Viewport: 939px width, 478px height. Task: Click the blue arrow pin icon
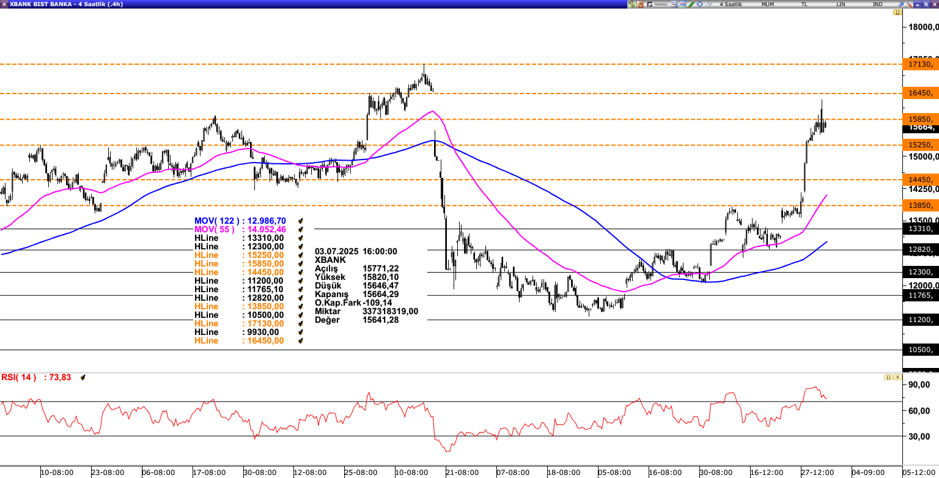(x=900, y=4)
